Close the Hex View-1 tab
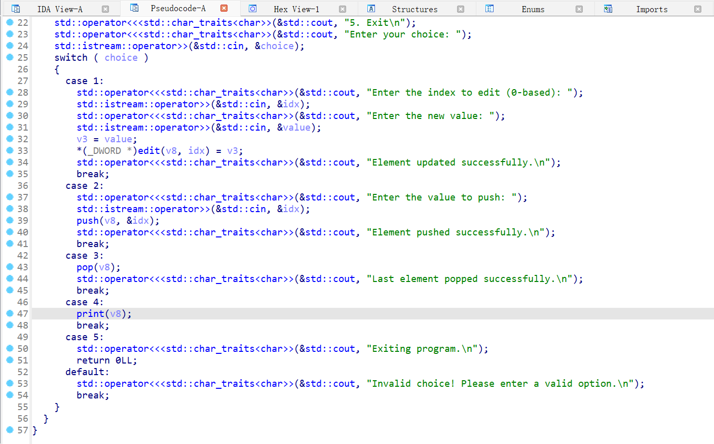This screenshot has width=714, height=444. point(343,9)
